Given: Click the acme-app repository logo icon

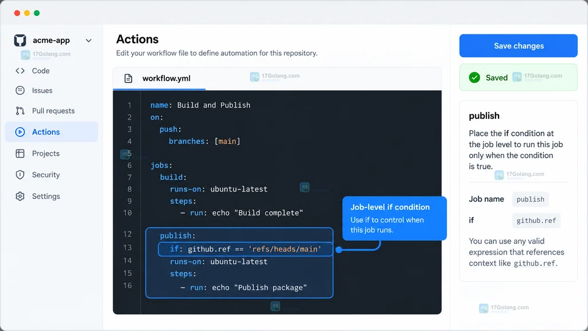Looking at the screenshot, I should pos(20,40).
